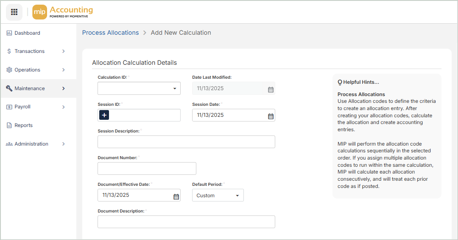Click into the Document Description field
Viewport: 458px width, 240px height.
coord(186,222)
